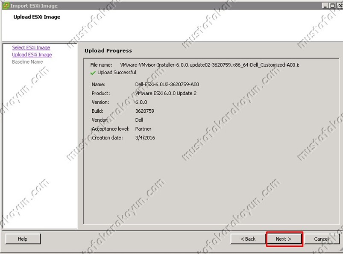Select the name value Dell-ESXi-6.0U2-3620759-A00
The image size is (343, 254).
[167, 85]
